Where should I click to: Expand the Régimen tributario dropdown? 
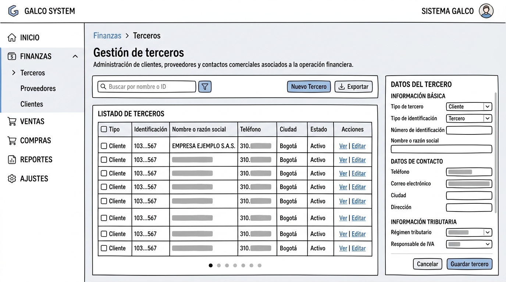pos(469,232)
